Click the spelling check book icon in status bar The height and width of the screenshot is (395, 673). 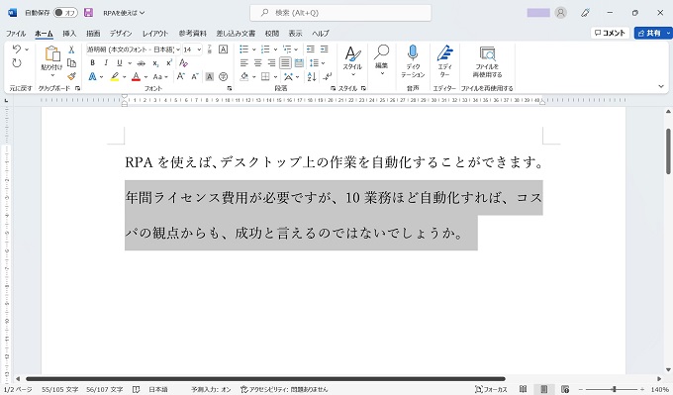coord(136,389)
